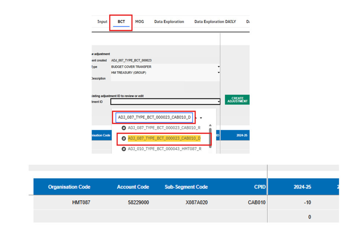
Task: Click hash icon next to HMT087_R entry
Action: (x=124, y=149)
